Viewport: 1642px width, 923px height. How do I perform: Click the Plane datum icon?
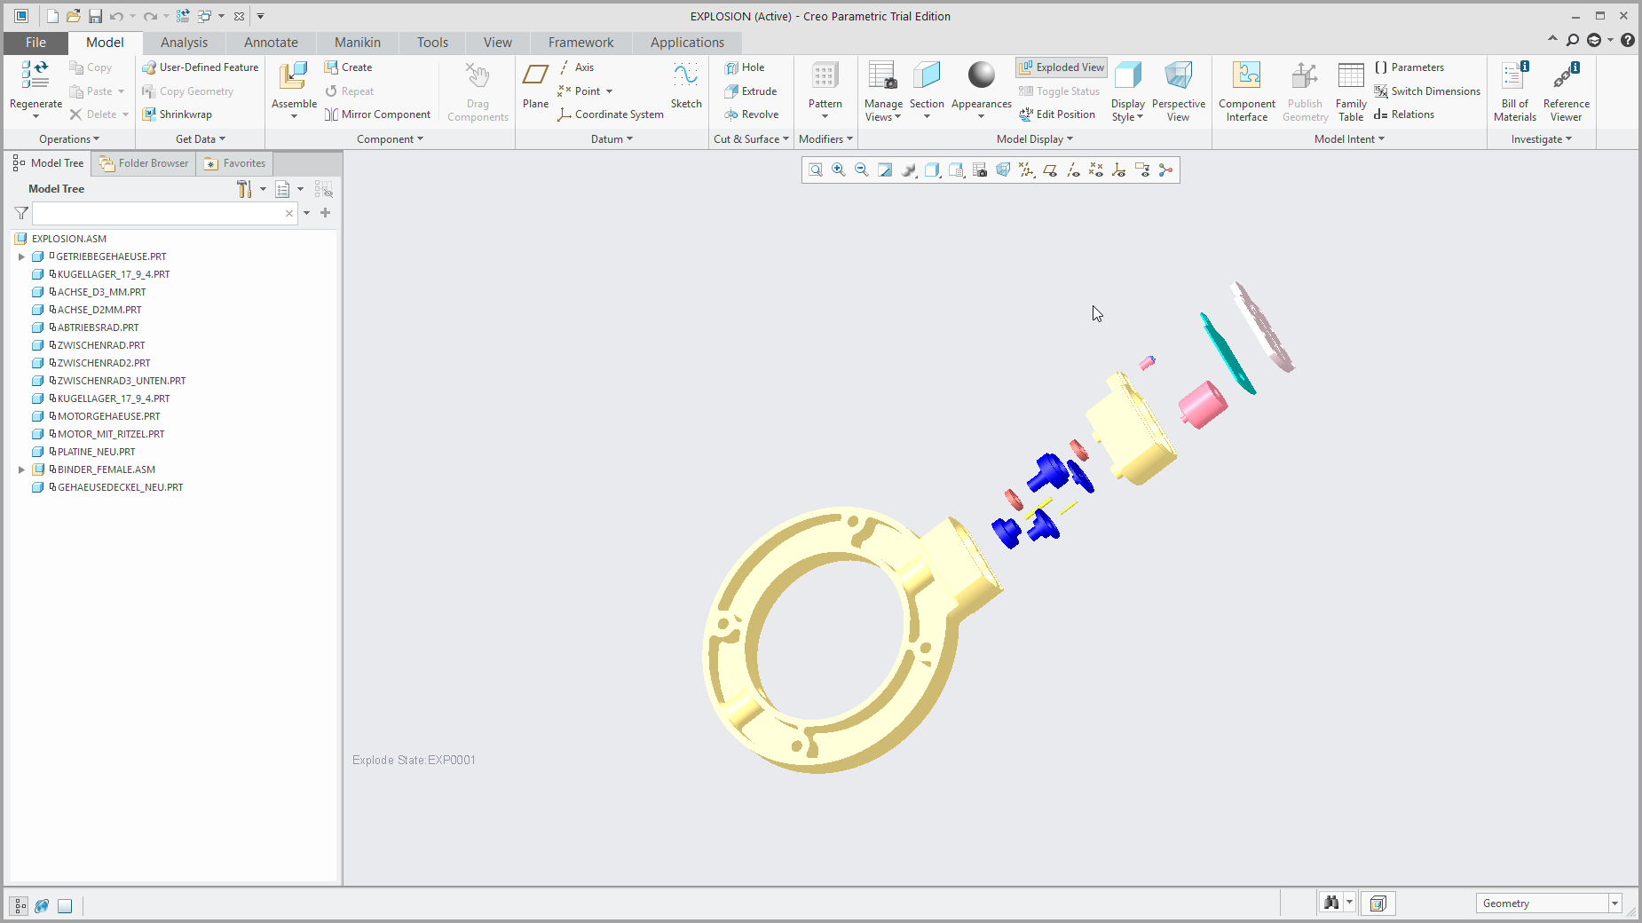(x=535, y=75)
